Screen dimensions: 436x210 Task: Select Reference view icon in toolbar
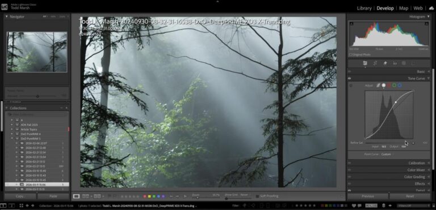[x=86, y=196]
